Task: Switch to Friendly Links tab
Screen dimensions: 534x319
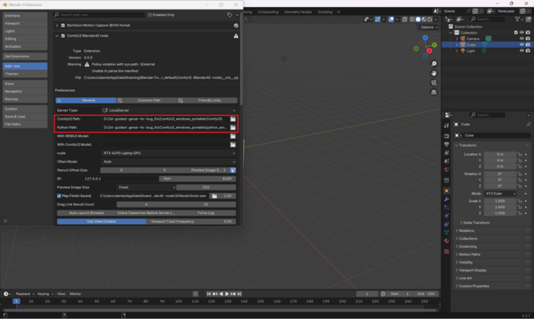Action: tap(207, 100)
